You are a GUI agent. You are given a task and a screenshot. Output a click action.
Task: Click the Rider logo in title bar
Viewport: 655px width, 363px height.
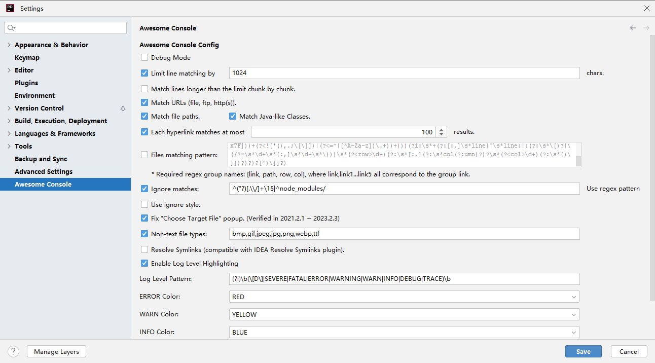[10, 8]
